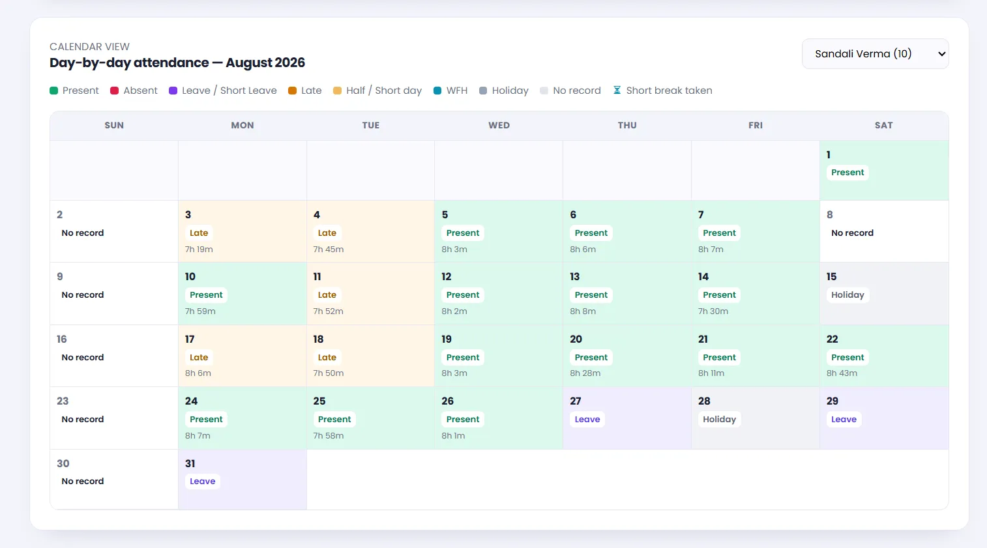Select the Present badge on August 1
Screen dimensions: 987x548
[x=847, y=173]
